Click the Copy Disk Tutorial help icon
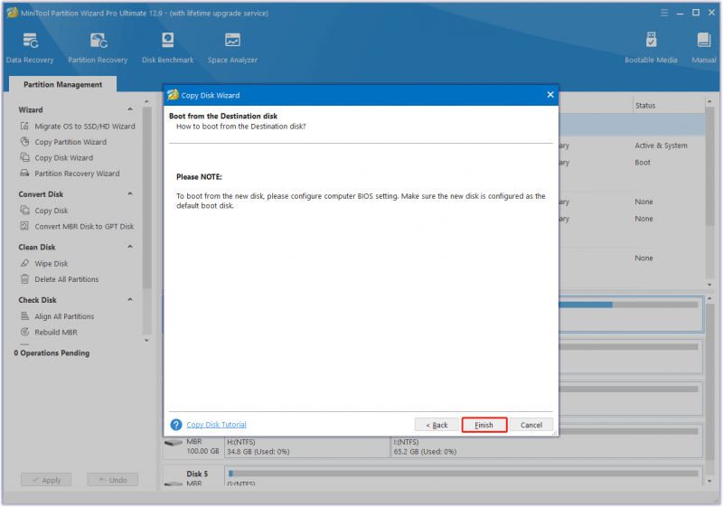Screen dimensions: 723x507 (x=176, y=425)
